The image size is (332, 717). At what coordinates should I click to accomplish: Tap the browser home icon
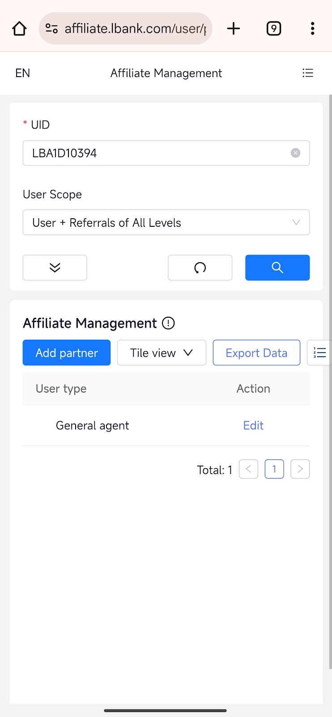point(19,29)
